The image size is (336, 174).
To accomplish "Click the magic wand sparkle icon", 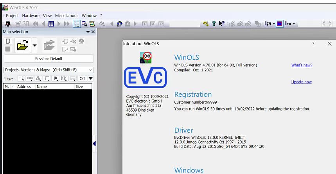I will pyautogui.click(x=73, y=41).
